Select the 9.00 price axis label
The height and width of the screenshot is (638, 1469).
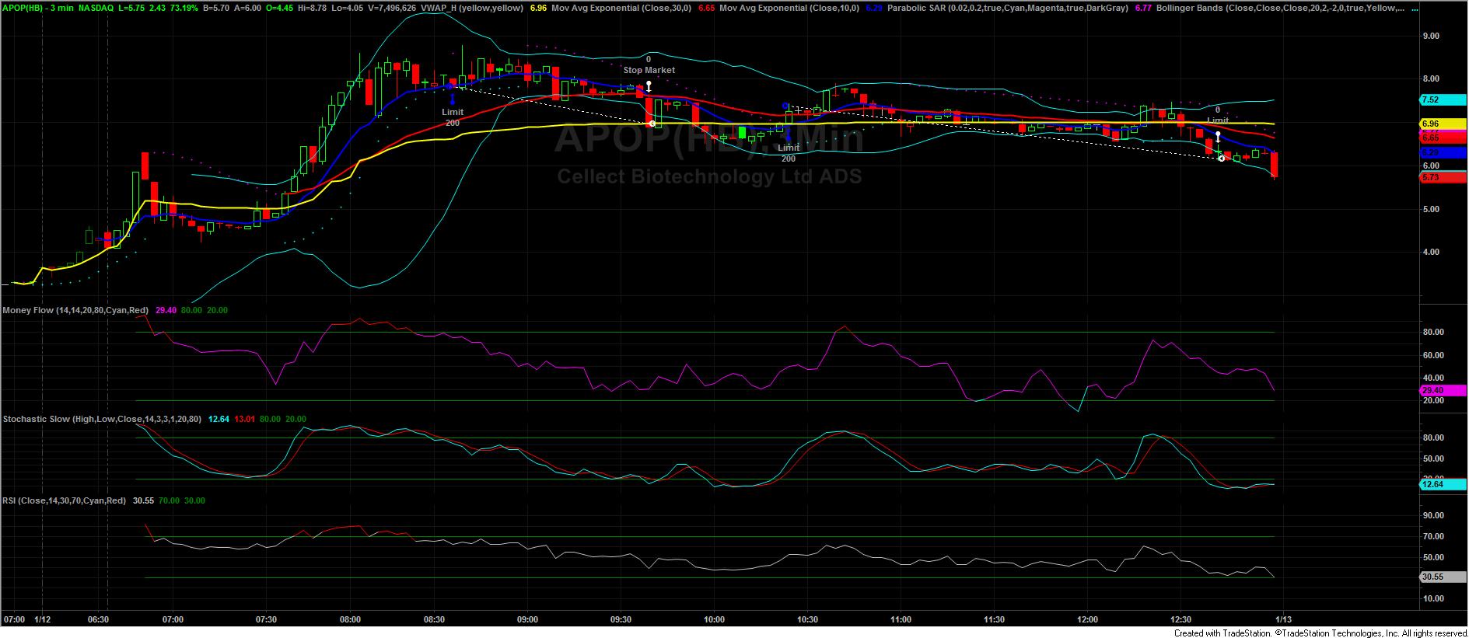[x=1430, y=36]
